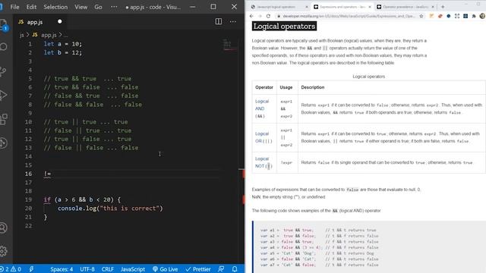This screenshot has height=273, width=486.
Task: Click the feedback icon in the status bar
Action: click(x=221, y=269)
